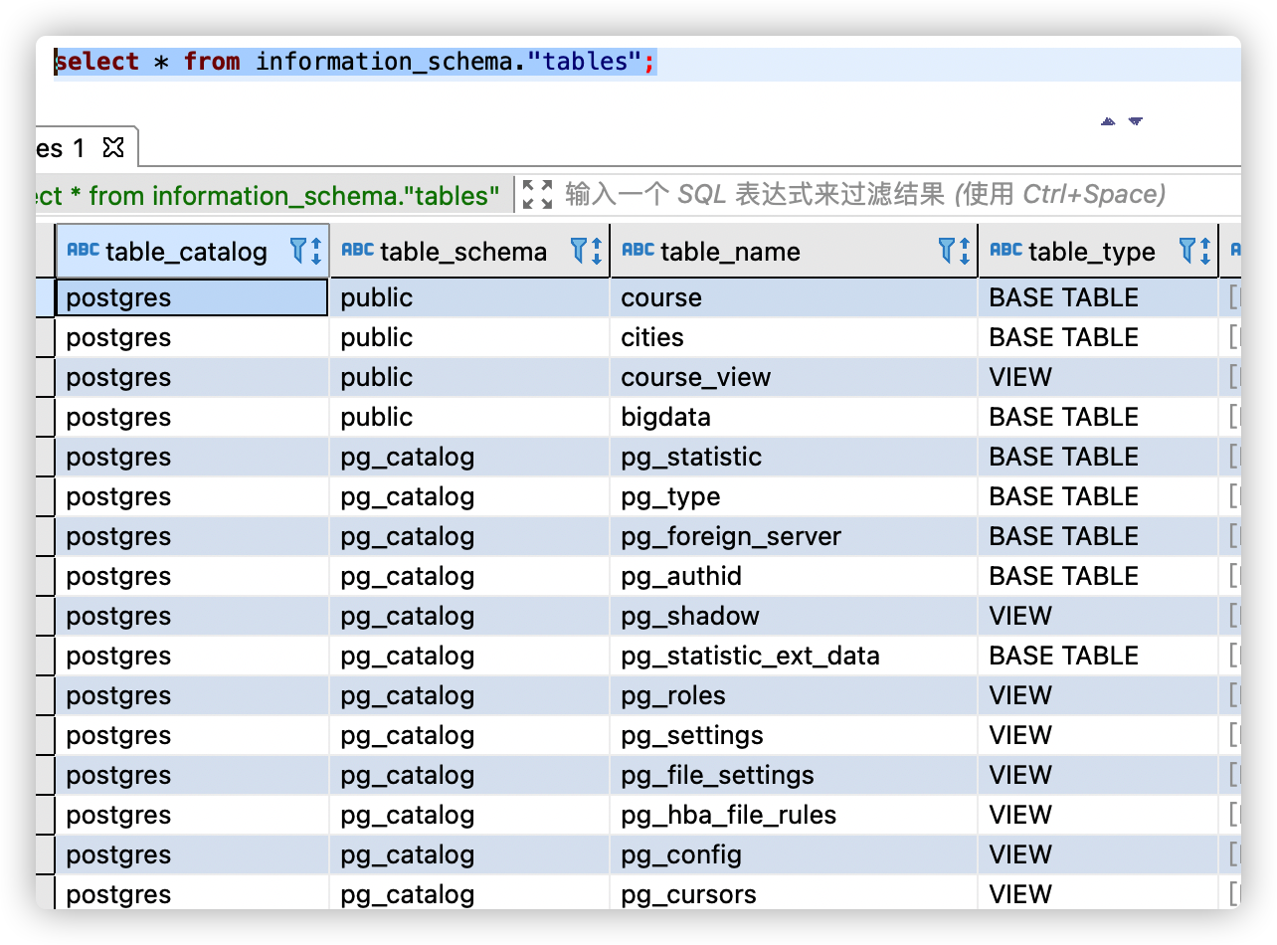Click the expand-panel arrows icon beside filter box
The image size is (1277, 945).
[536, 195]
